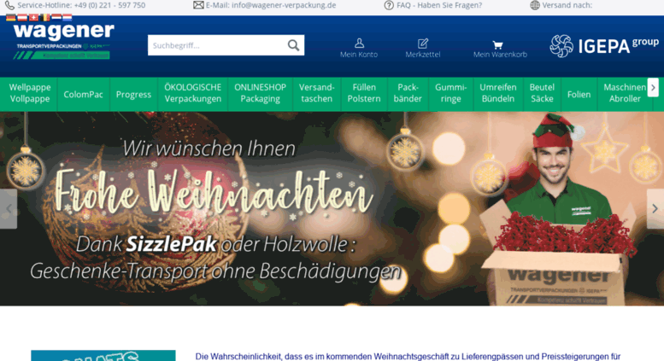Open ColomPac category

84,94
